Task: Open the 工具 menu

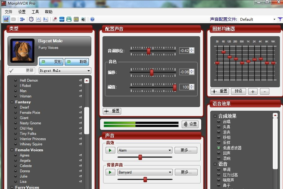Action: [35, 11]
